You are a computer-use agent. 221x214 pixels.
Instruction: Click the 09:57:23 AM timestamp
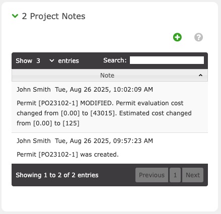[133, 141]
